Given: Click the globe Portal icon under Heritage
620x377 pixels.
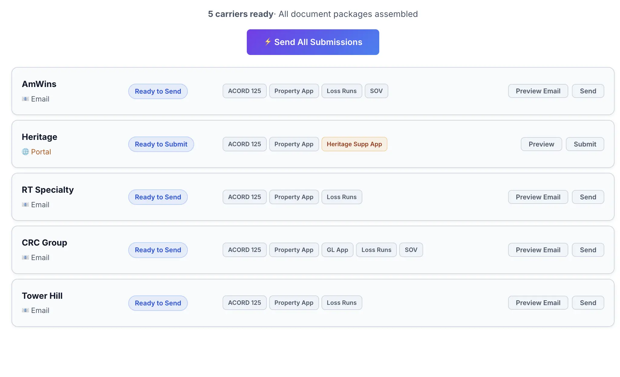Looking at the screenshot, I should (x=25, y=152).
